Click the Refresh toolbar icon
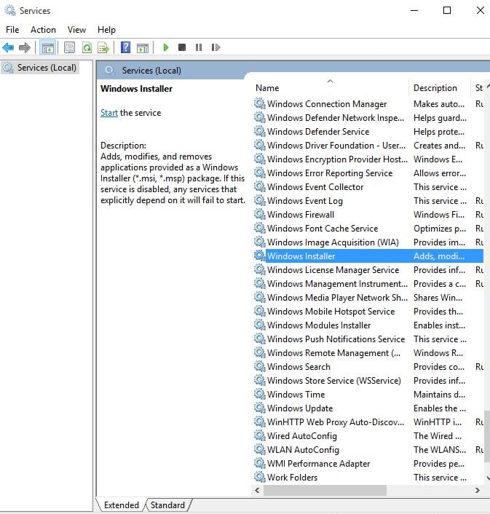Image resolution: width=490 pixels, height=514 pixels. click(87, 48)
